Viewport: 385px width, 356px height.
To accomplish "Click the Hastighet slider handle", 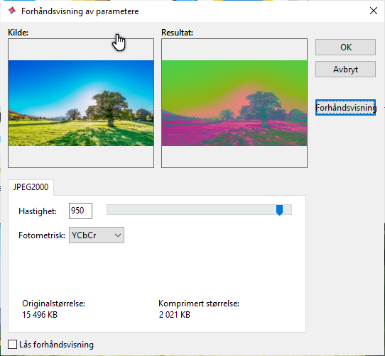I will point(279,210).
